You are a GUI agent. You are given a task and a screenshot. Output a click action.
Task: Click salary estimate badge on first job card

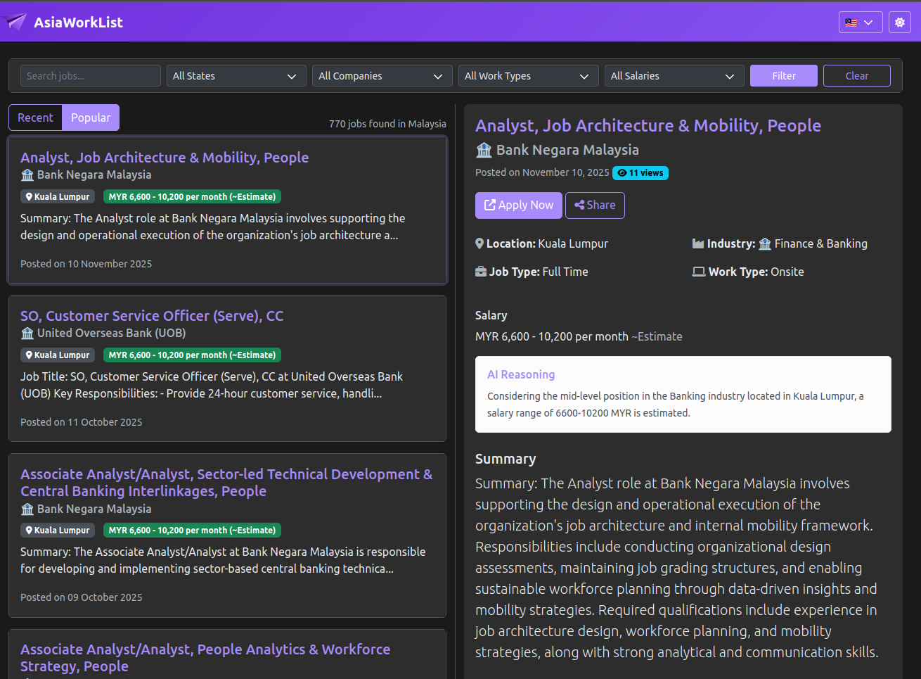(x=192, y=197)
